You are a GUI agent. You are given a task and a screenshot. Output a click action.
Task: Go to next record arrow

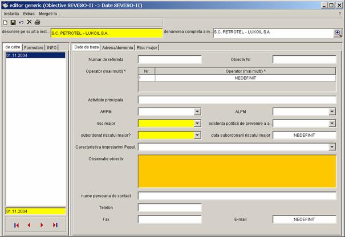pyautogui.click(x=42, y=225)
